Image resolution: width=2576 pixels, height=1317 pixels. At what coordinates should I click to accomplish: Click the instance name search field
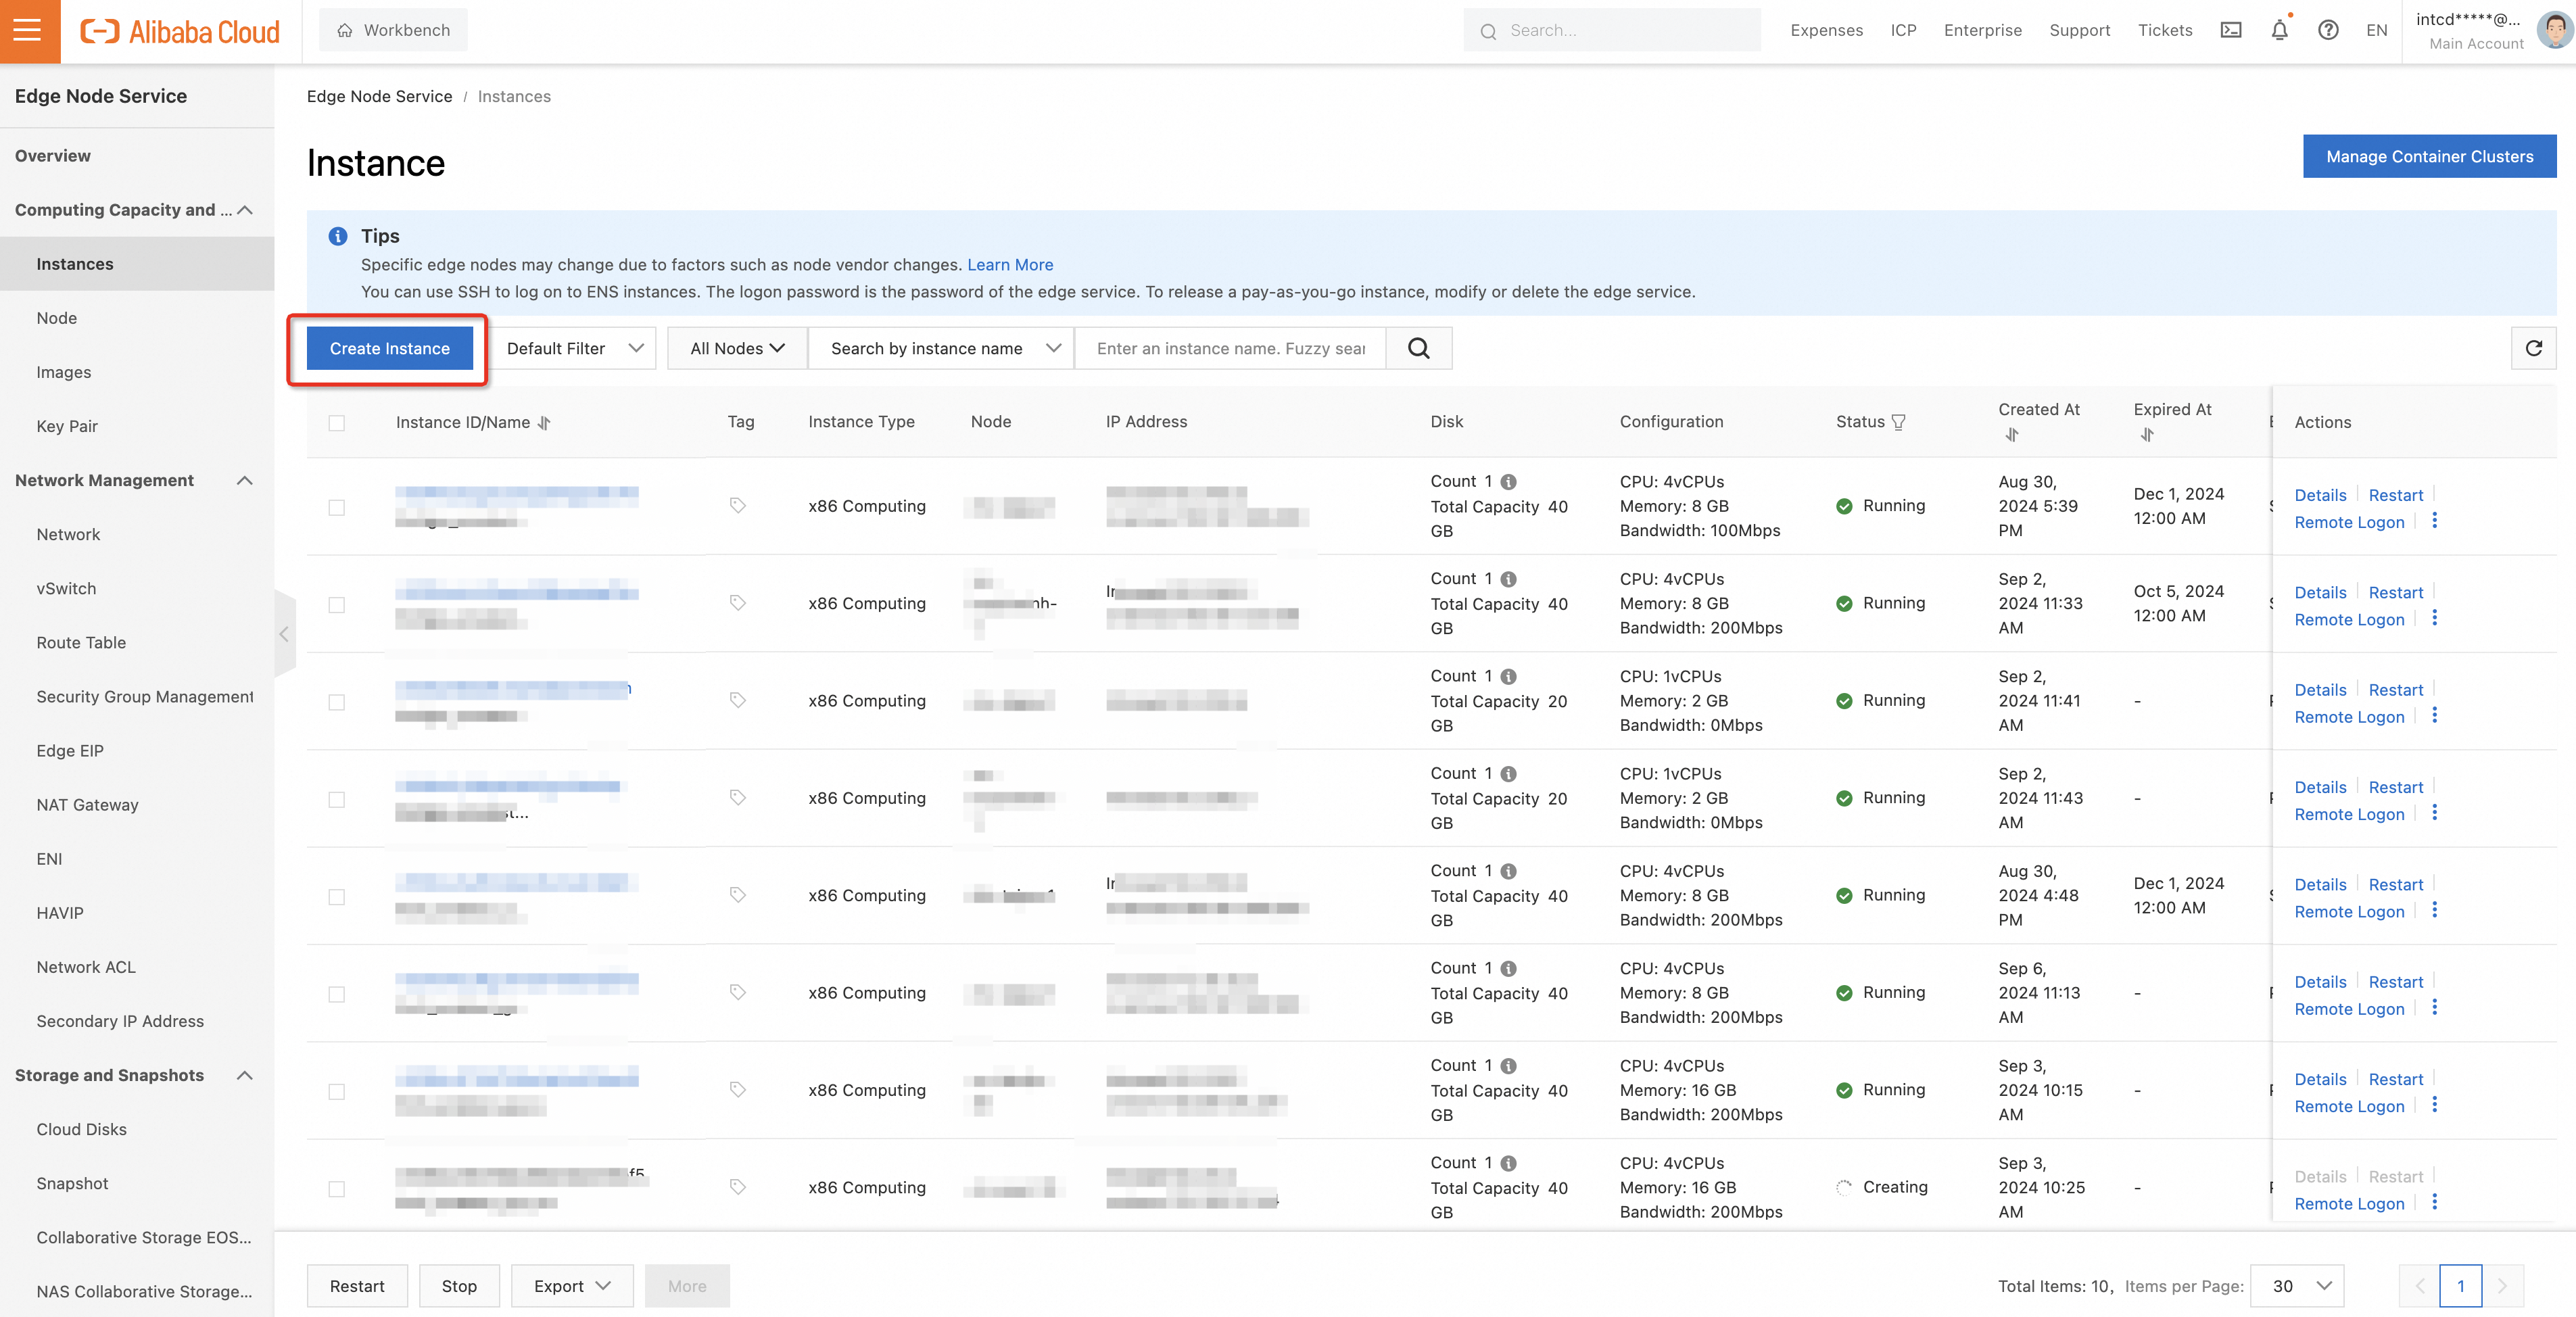[x=1230, y=348]
